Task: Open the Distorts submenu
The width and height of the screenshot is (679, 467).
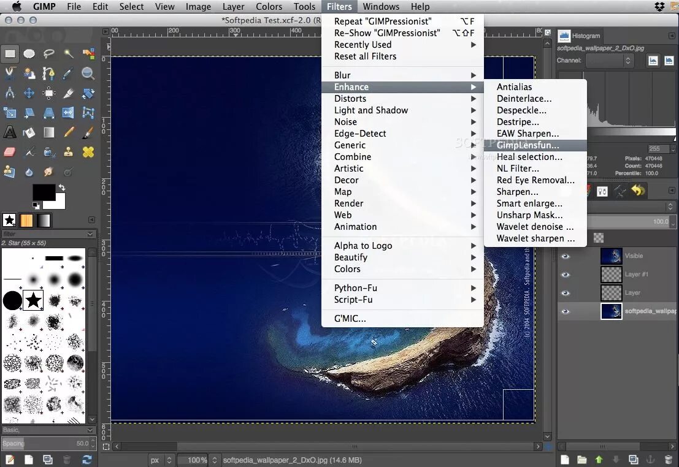Action: (x=402, y=99)
